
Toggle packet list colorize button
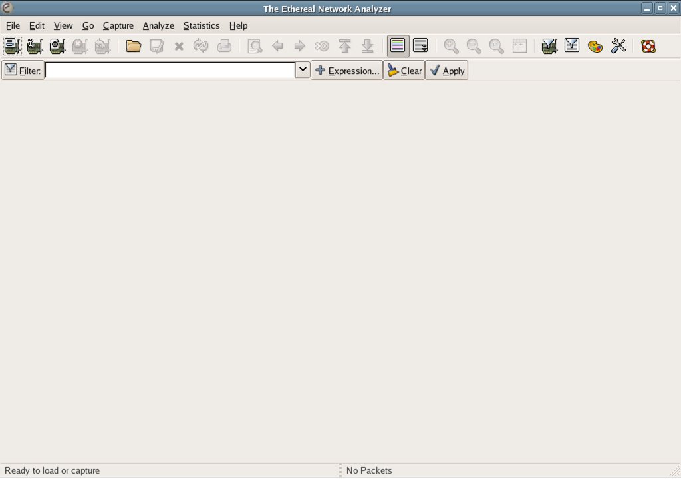pyautogui.click(x=398, y=46)
